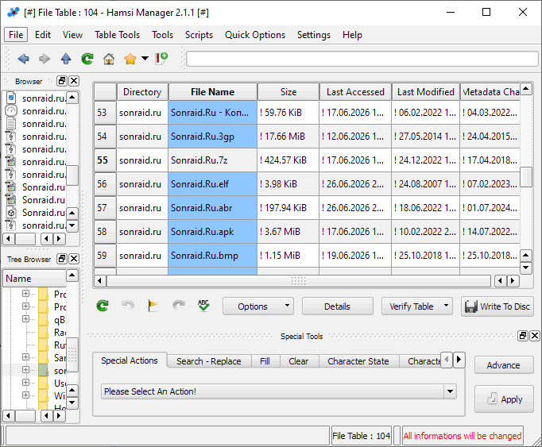This screenshot has width=542, height=447.
Task: Click the undo icon below the table
Action: coord(128,306)
